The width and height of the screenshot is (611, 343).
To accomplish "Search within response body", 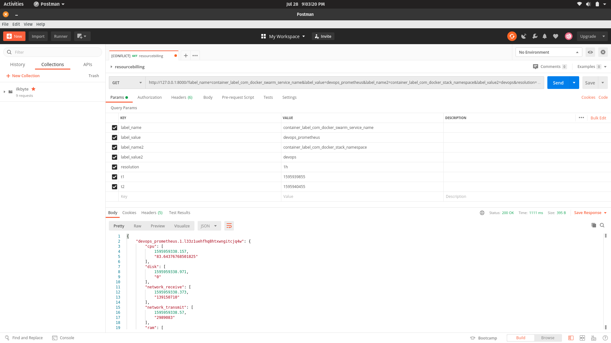I will point(602,225).
